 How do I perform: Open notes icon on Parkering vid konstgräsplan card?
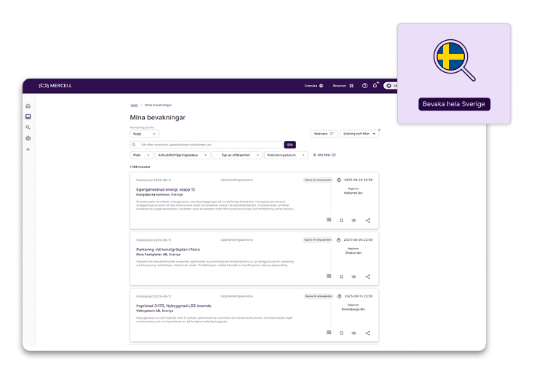point(329,276)
